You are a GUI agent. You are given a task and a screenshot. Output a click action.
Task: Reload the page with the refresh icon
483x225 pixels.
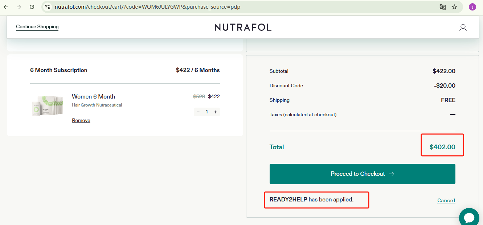point(32,7)
